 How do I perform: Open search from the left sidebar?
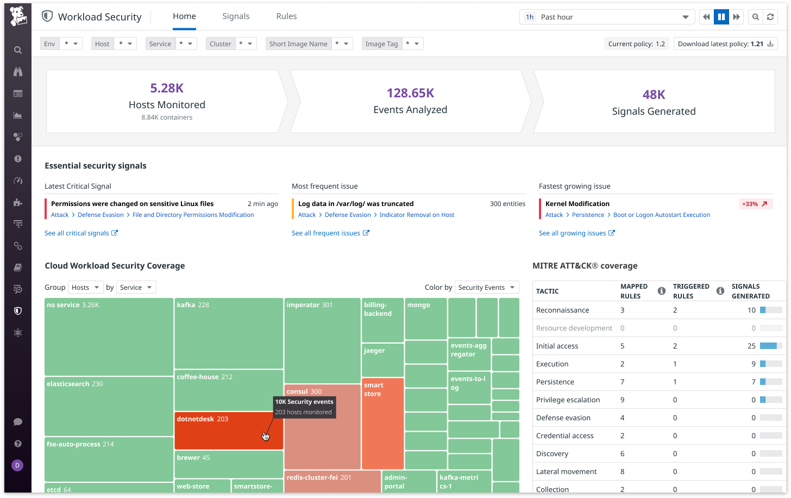pyautogui.click(x=17, y=49)
